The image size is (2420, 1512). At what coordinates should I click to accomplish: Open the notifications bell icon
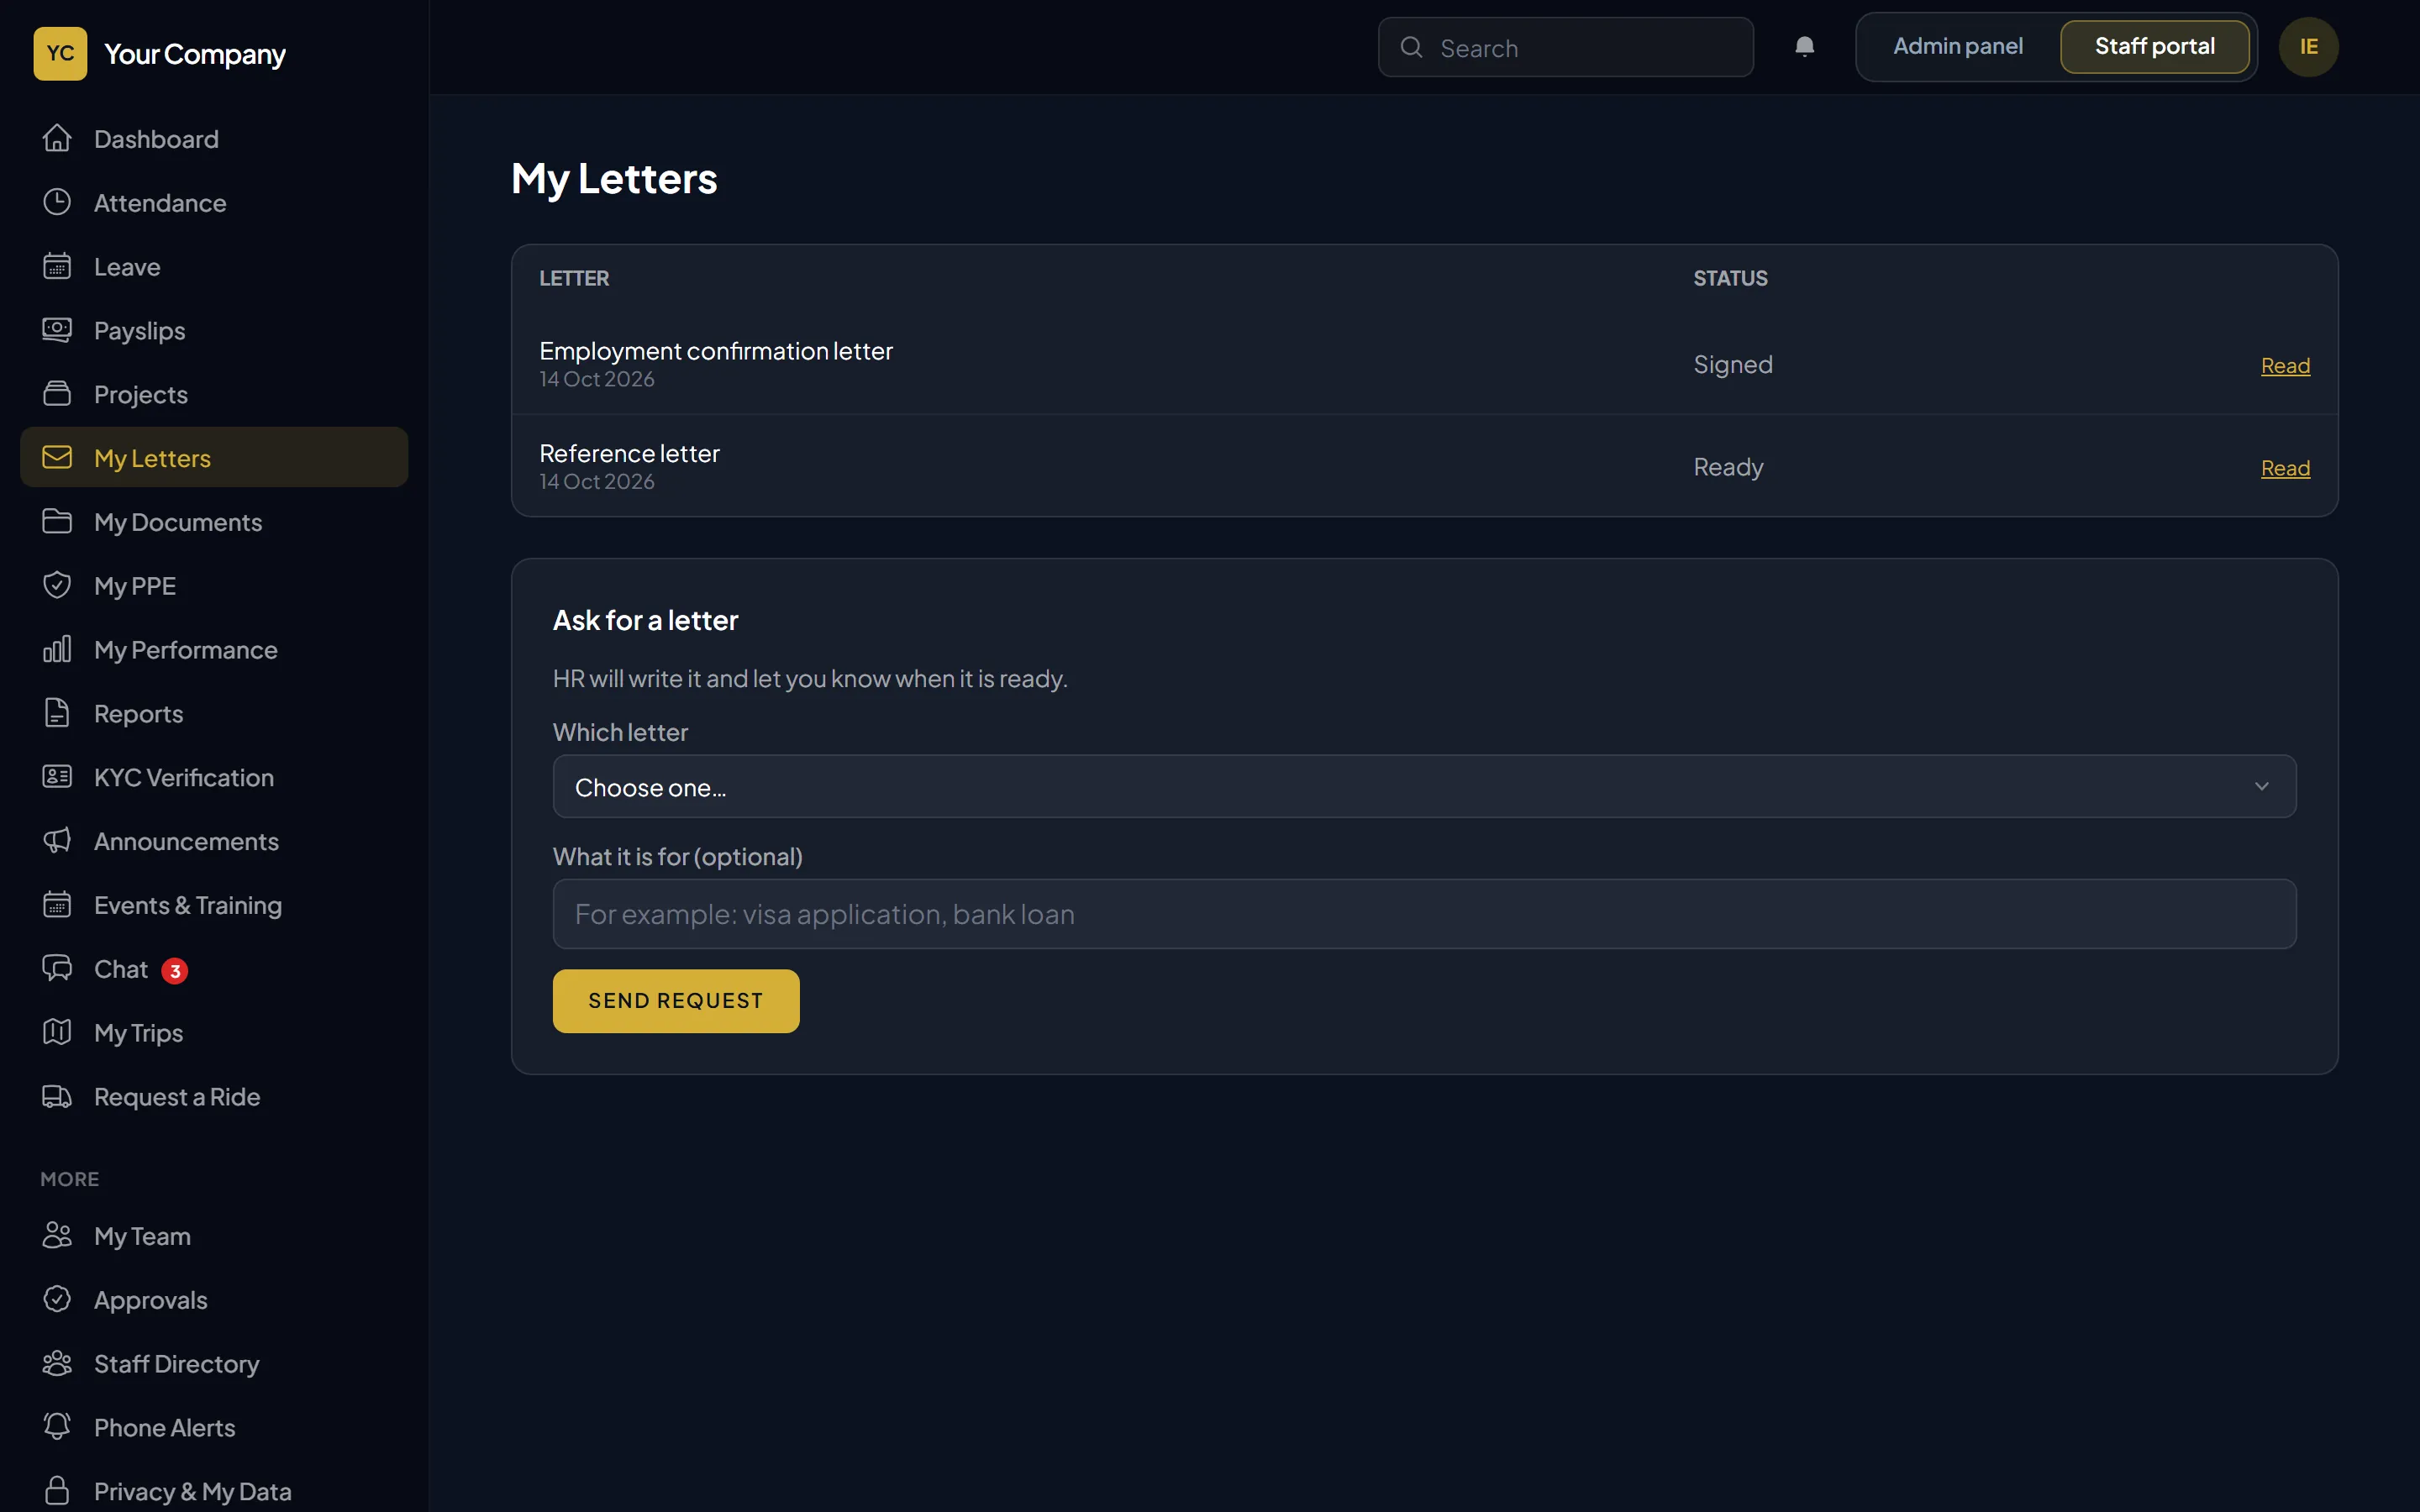[x=1804, y=47]
